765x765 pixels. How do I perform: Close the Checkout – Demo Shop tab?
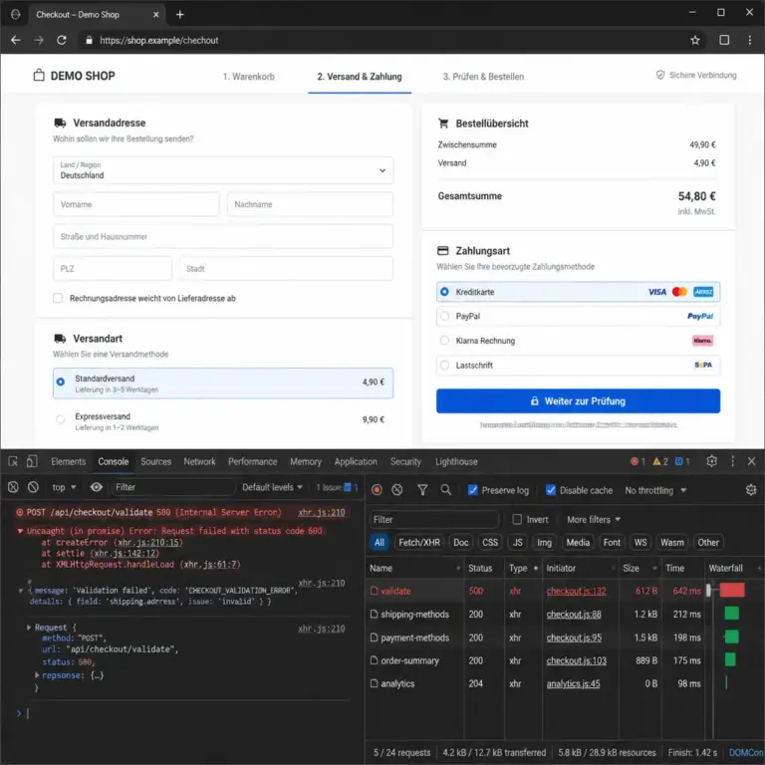(x=155, y=15)
